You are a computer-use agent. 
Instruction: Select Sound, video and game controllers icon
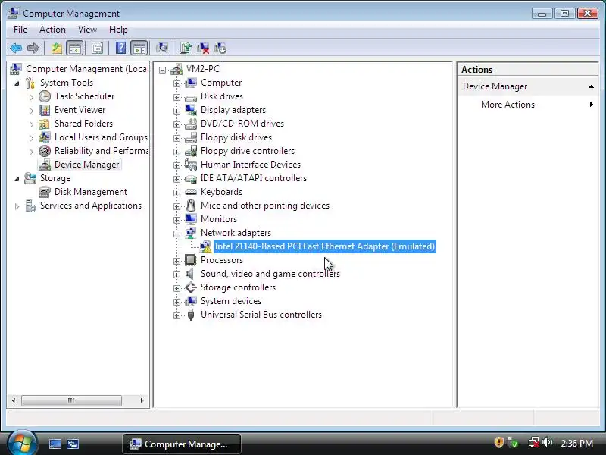pos(190,274)
